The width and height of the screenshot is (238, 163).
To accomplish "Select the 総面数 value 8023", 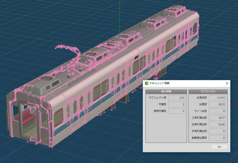I will tap(217, 104).
